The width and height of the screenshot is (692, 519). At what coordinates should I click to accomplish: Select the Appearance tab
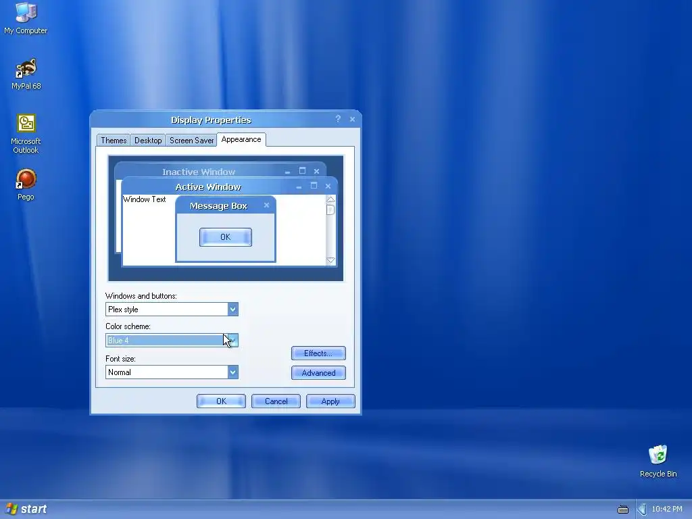pyautogui.click(x=241, y=139)
